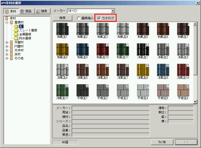Screen dimensions: 201x148
Task: Select the 平板瓦1 material thumbnail
Action: pyautogui.click(x=82, y=90)
